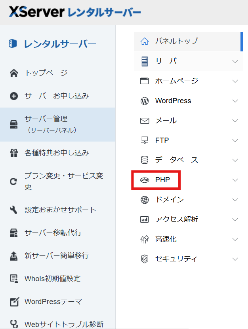
Task: Open the Whois初期値設定 link
Action: point(52,278)
